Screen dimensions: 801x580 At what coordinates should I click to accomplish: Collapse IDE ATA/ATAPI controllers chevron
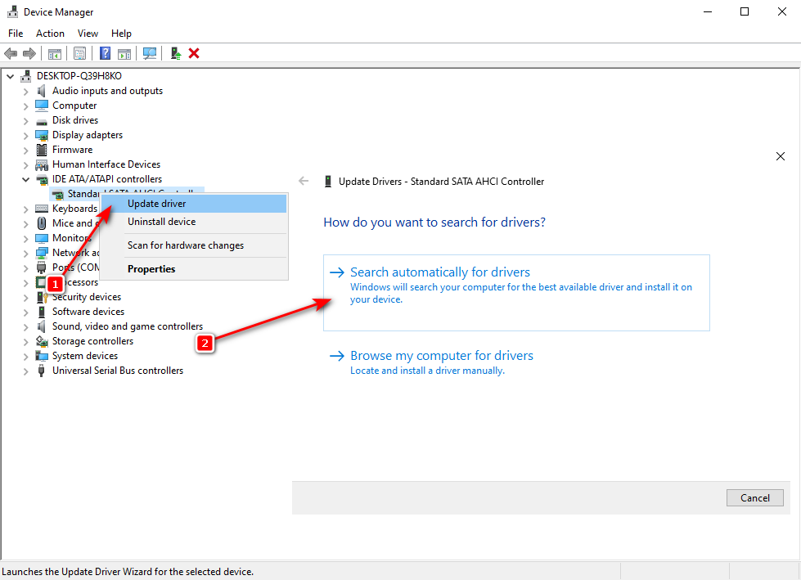pos(25,180)
